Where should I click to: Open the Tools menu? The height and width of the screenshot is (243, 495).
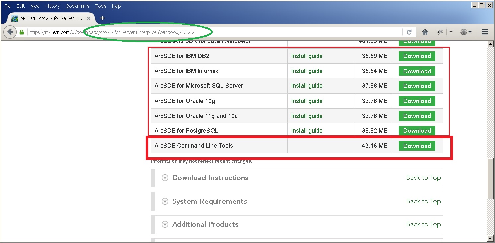tap(101, 6)
